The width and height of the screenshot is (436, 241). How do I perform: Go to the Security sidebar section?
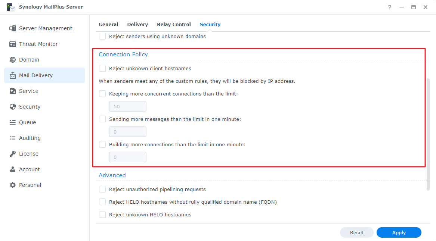pos(30,106)
